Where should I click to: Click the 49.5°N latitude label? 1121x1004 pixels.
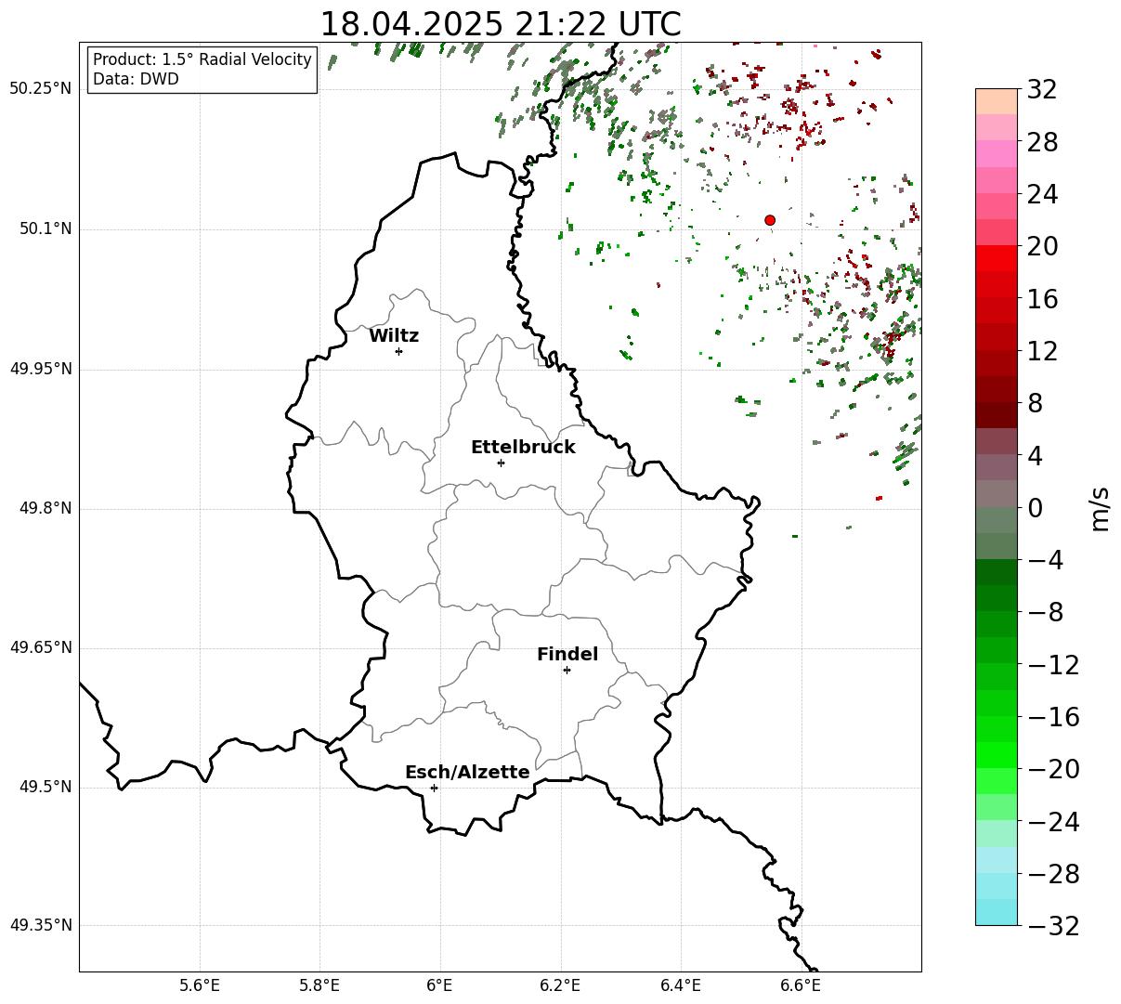pyautogui.click(x=46, y=787)
